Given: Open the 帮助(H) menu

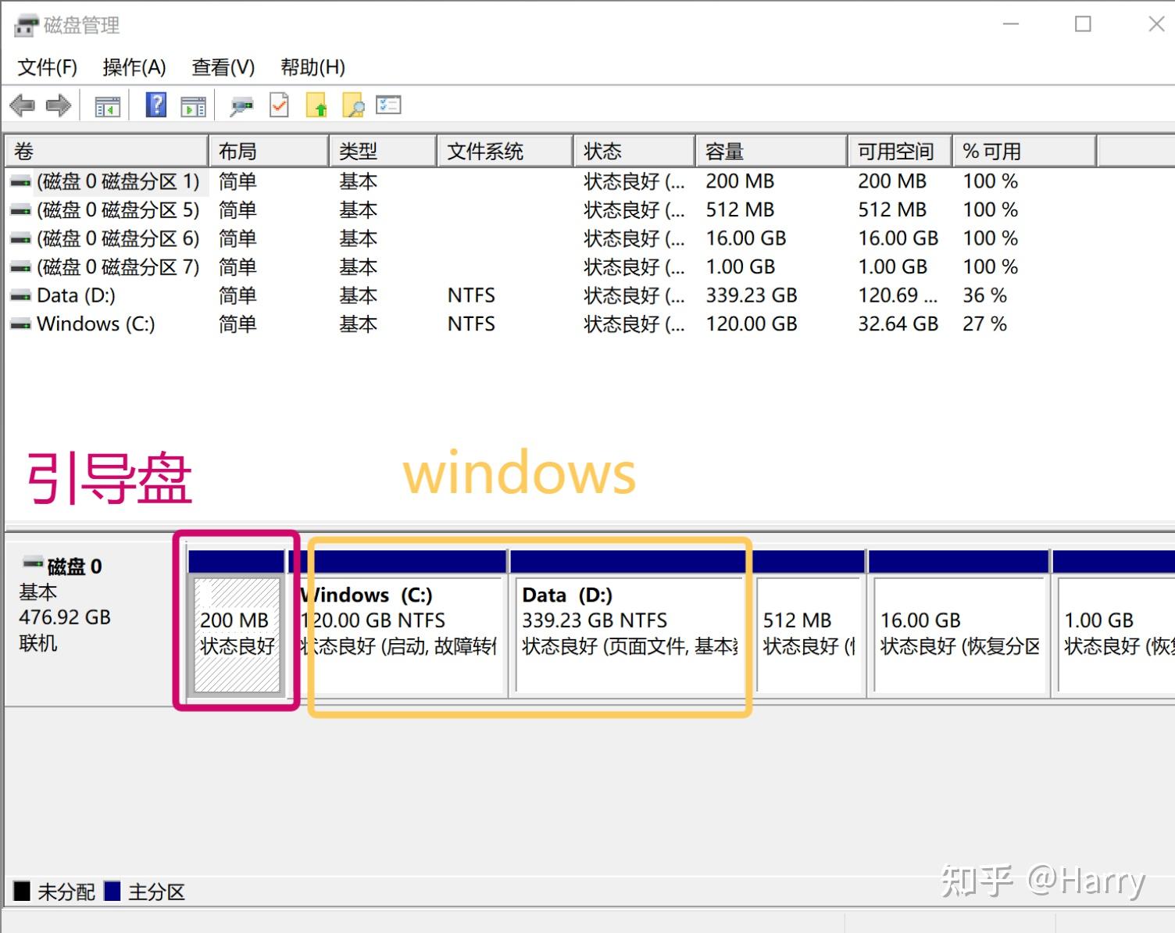Looking at the screenshot, I should tap(312, 67).
